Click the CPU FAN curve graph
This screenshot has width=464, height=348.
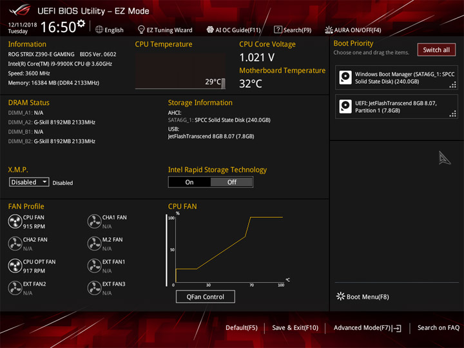coord(228,250)
